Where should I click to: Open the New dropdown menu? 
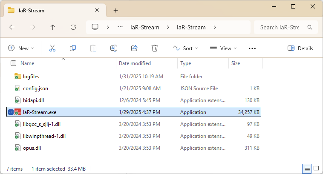click(21, 48)
